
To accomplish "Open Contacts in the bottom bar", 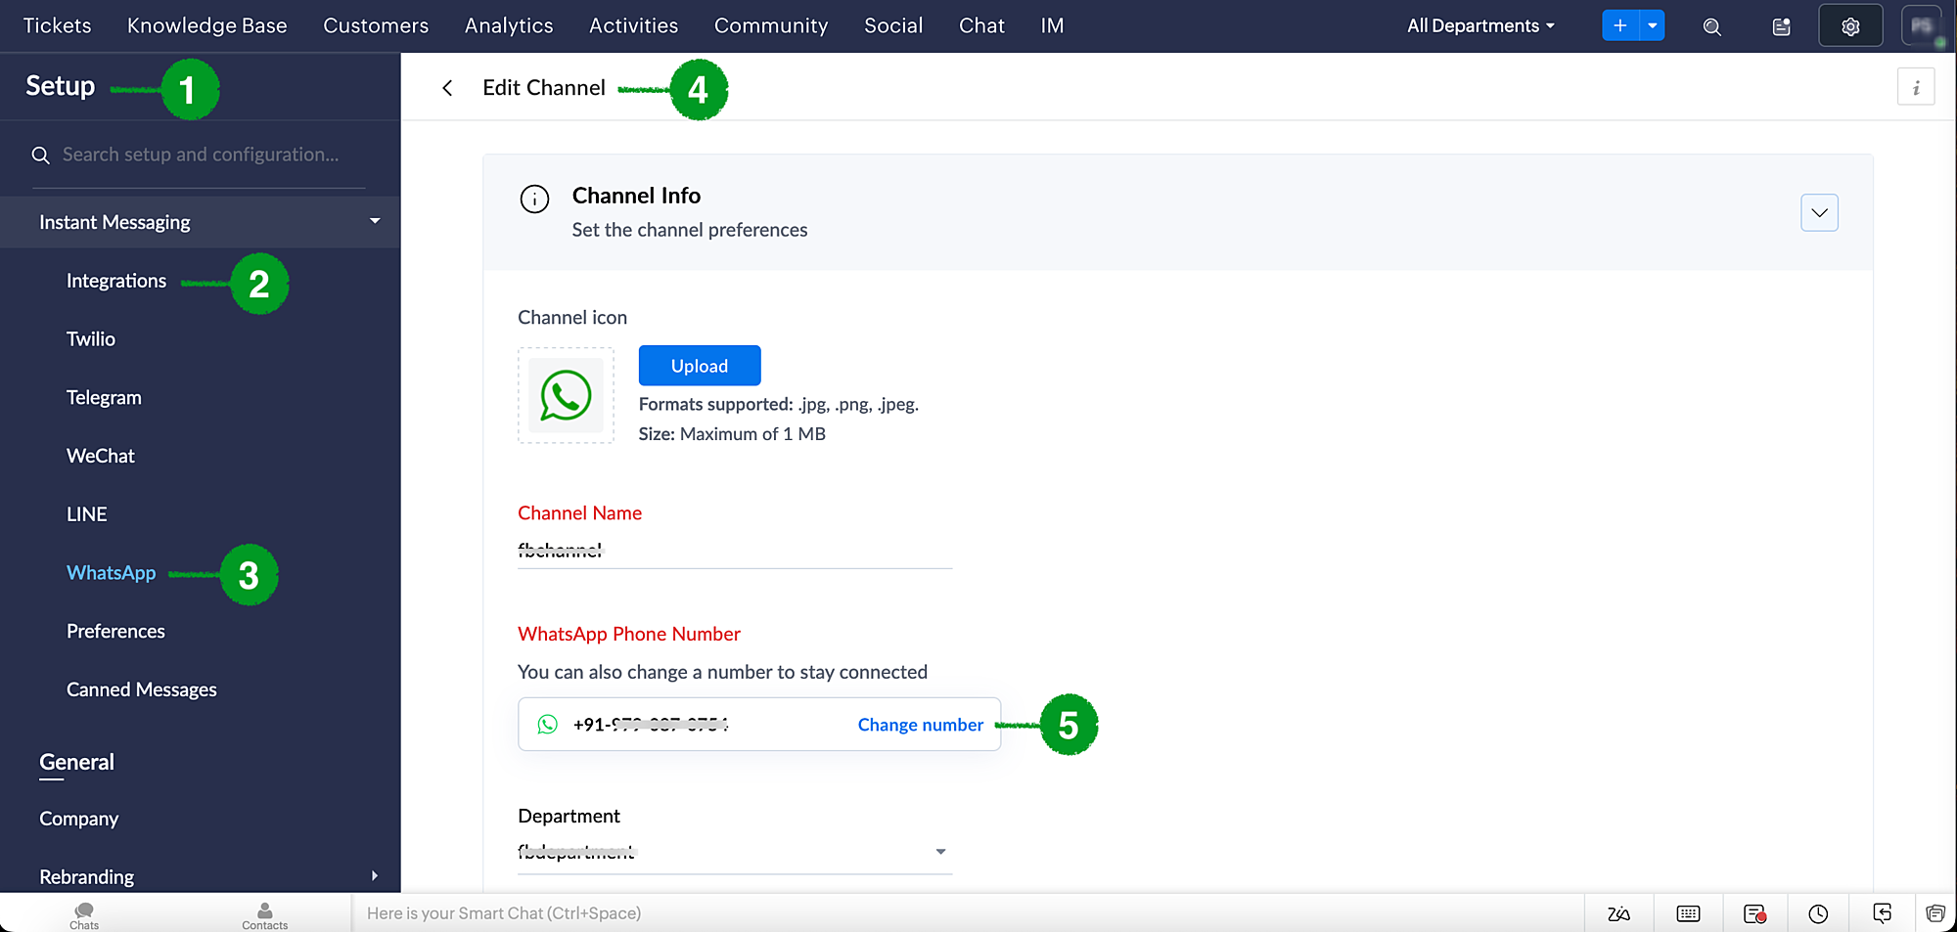I will 264,915.
